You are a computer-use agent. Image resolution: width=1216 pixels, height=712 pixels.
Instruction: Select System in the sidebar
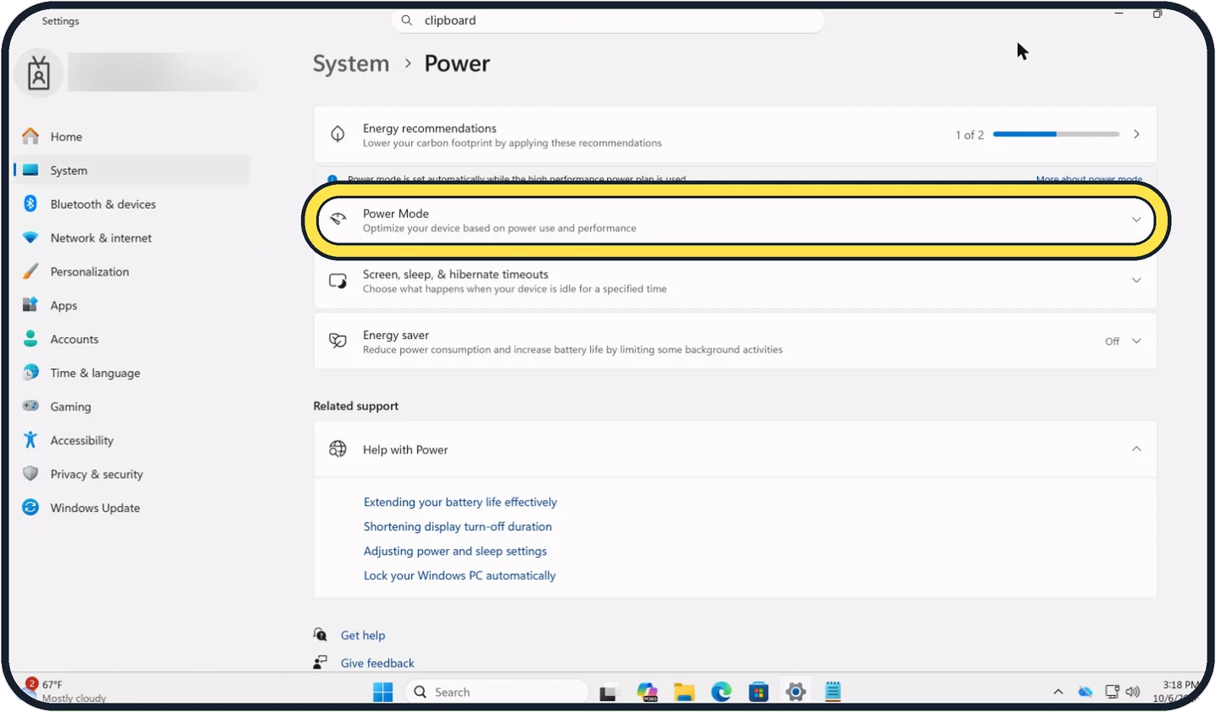[x=131, y=170]
